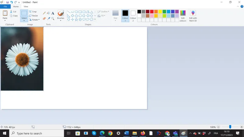Click the Resize button

coord(33,16)
